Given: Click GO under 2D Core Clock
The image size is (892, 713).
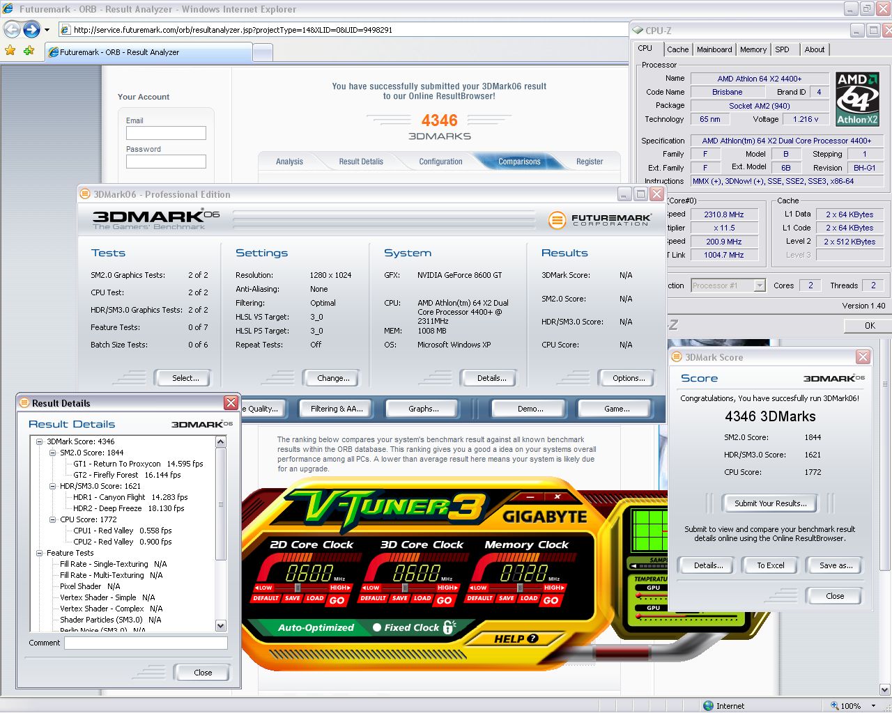Looking at the screenshot, I should [x=337, y=600].
